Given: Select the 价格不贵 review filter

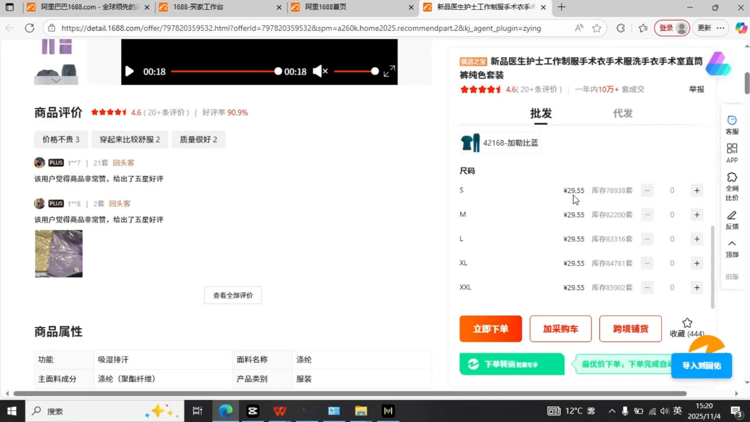Looking at the screenshot, I should pos(60,139).
